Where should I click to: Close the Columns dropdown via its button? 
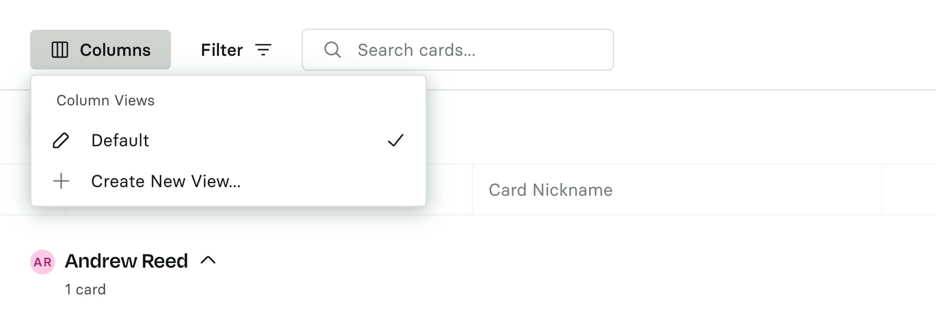(x=100, y=50)
